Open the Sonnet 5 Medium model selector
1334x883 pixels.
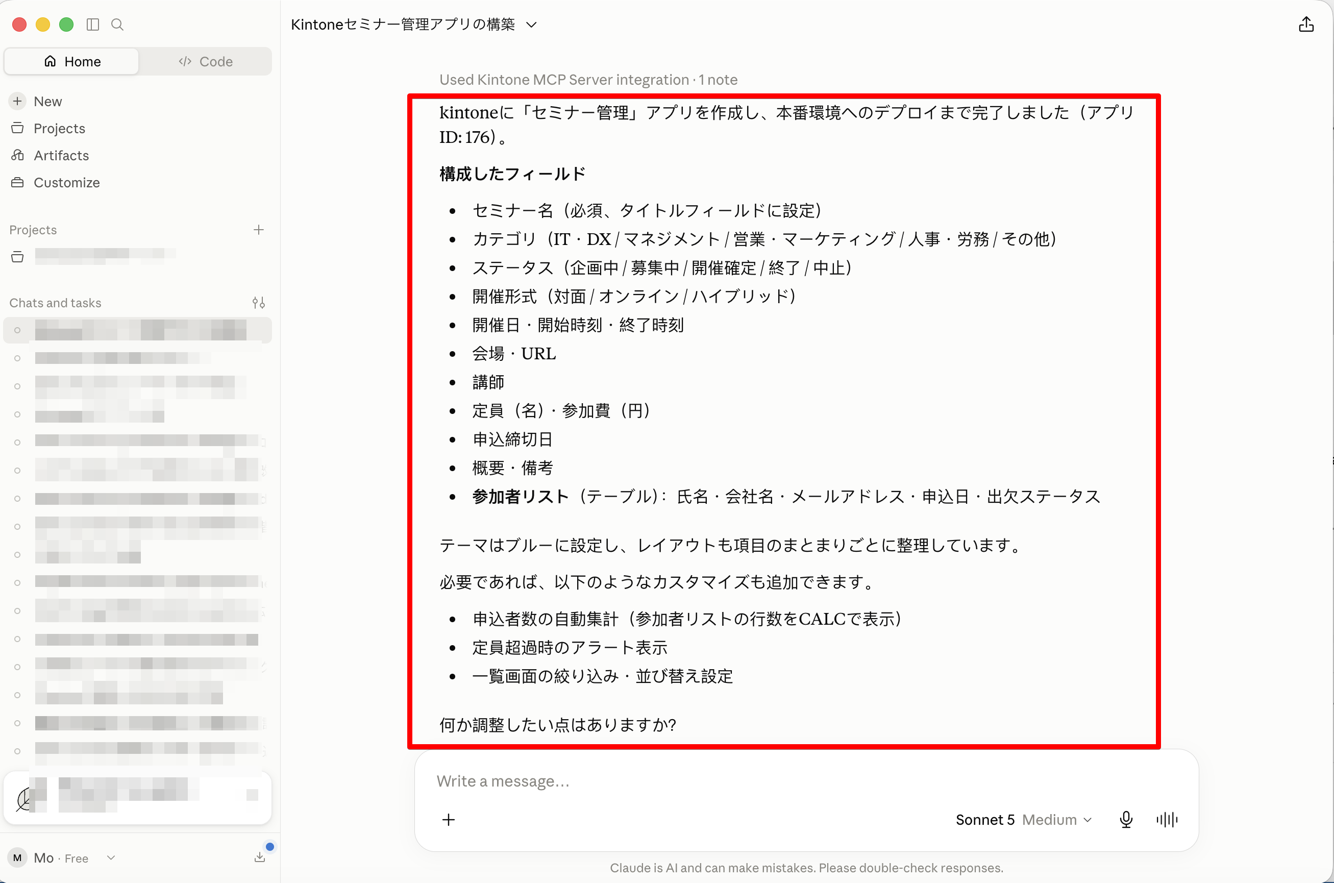coord(1024,820)
